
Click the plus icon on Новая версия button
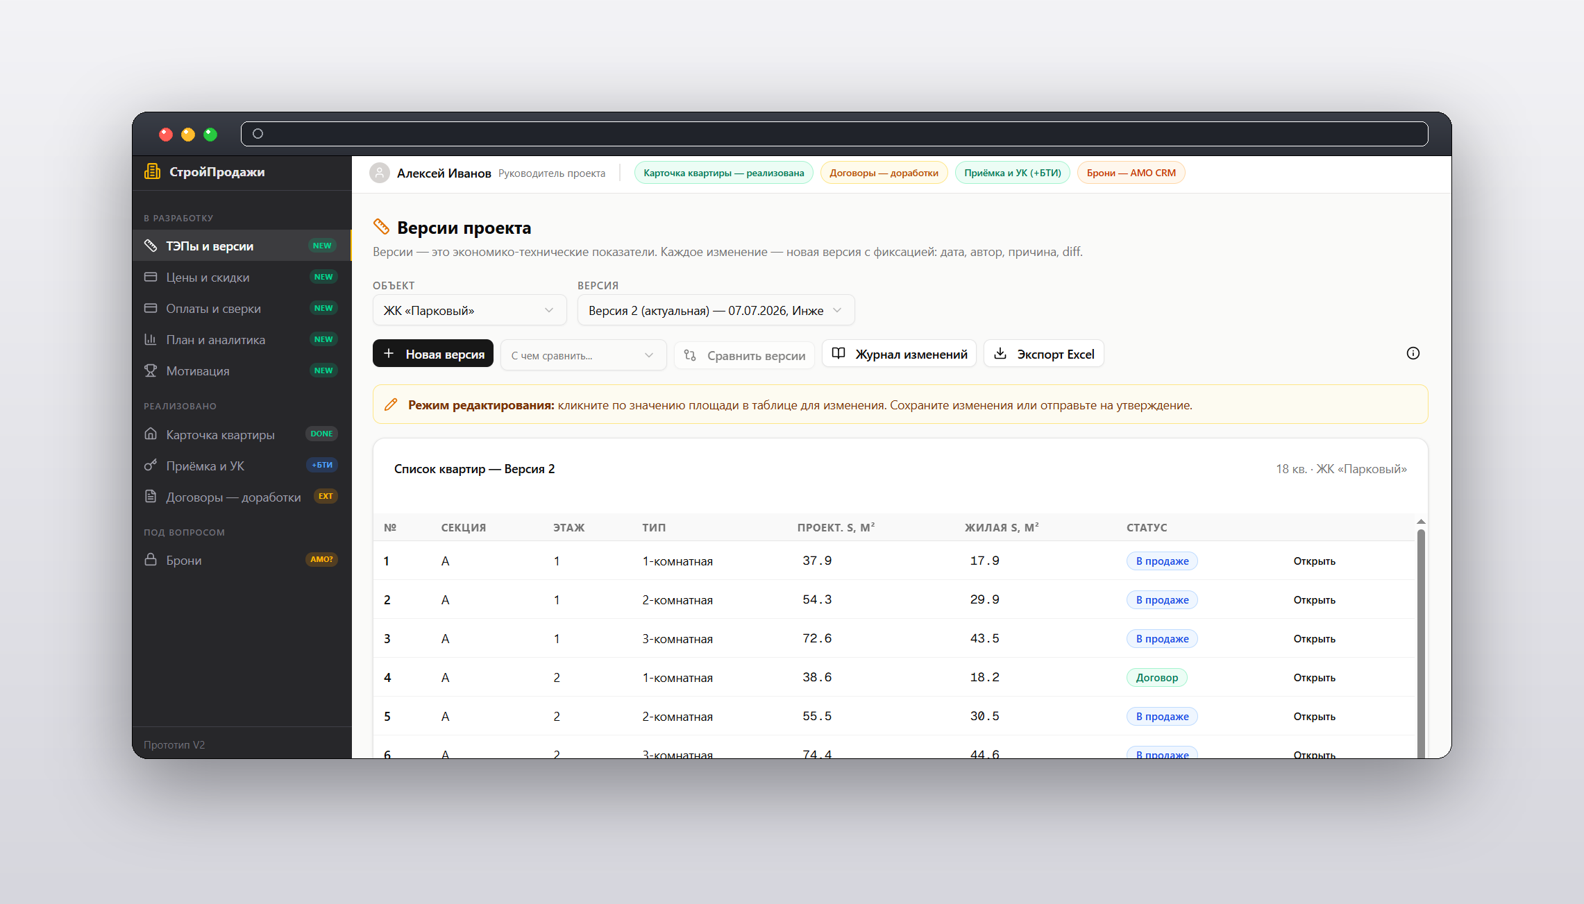(389, 353)
